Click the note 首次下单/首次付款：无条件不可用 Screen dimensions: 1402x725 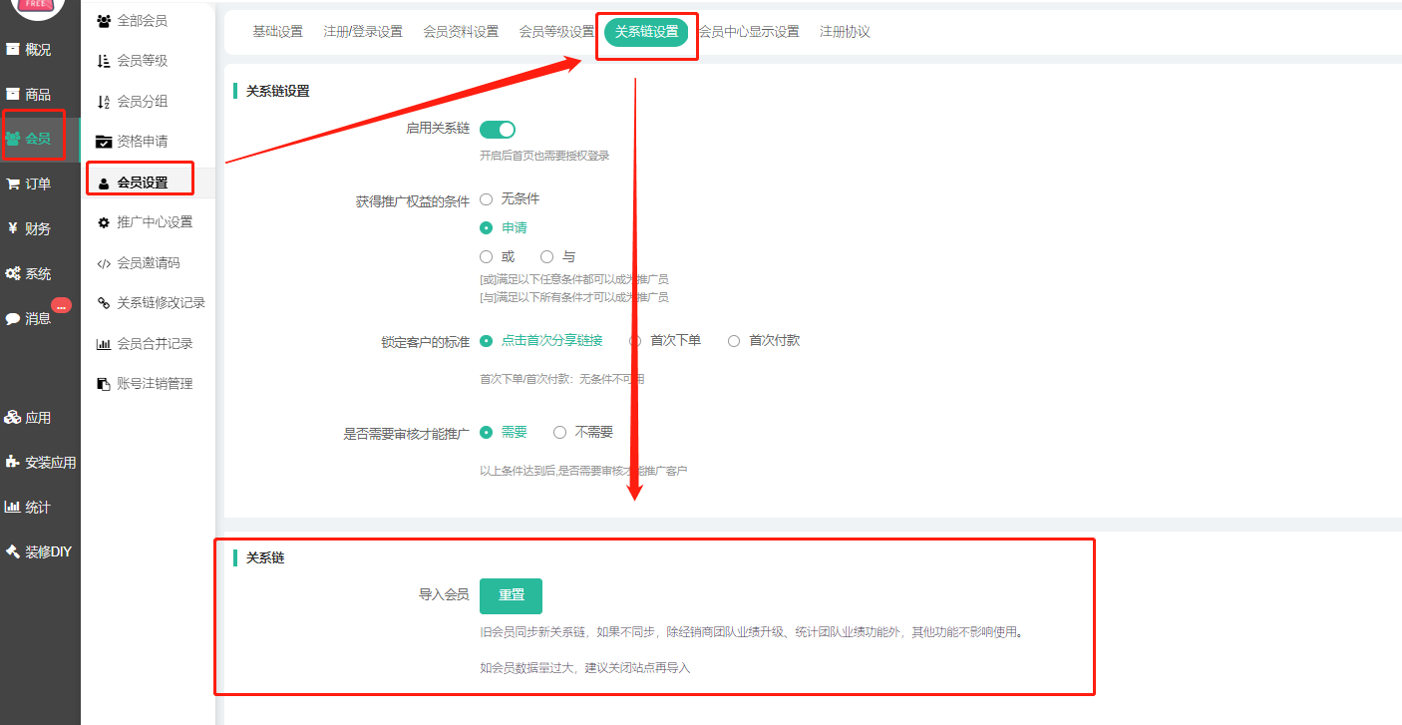(x=561, y=379)
